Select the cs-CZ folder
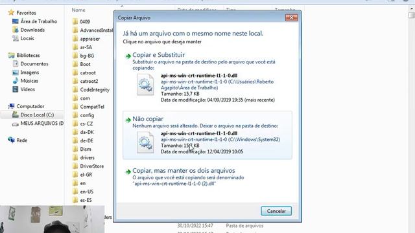This screenshot has height=233, width=415. click(86, 124)
